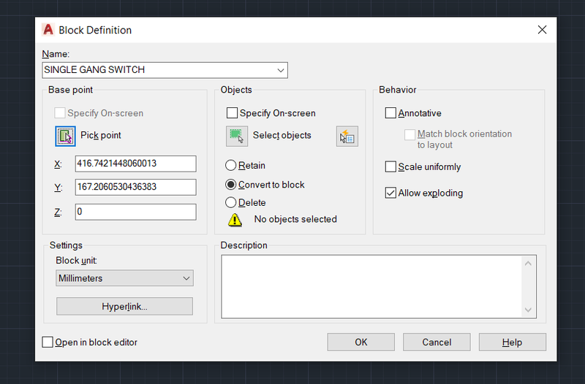The image size is (585, 384).
Task: Select Convert to block radio option
Action: [x=231, y=185]
